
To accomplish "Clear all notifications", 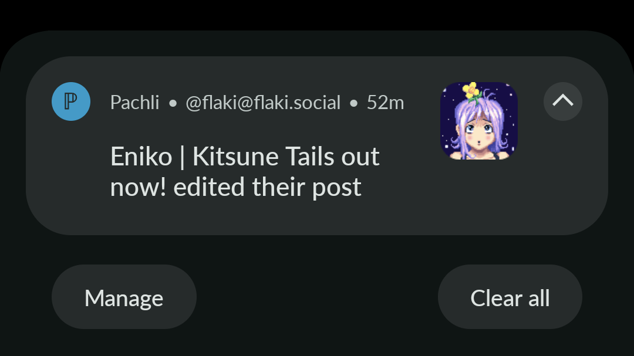I will 510,297.
